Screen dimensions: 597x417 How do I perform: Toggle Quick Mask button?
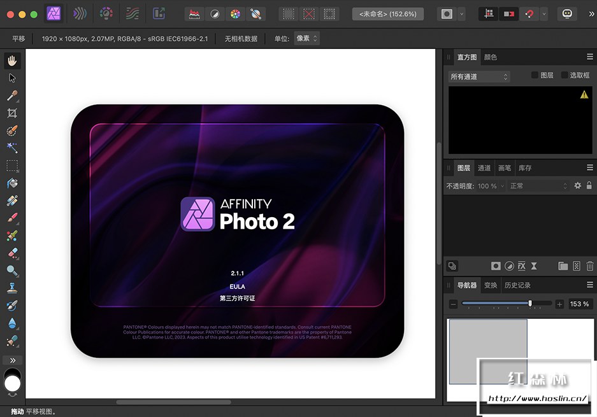pyautogui.click(x=447, y=15)
